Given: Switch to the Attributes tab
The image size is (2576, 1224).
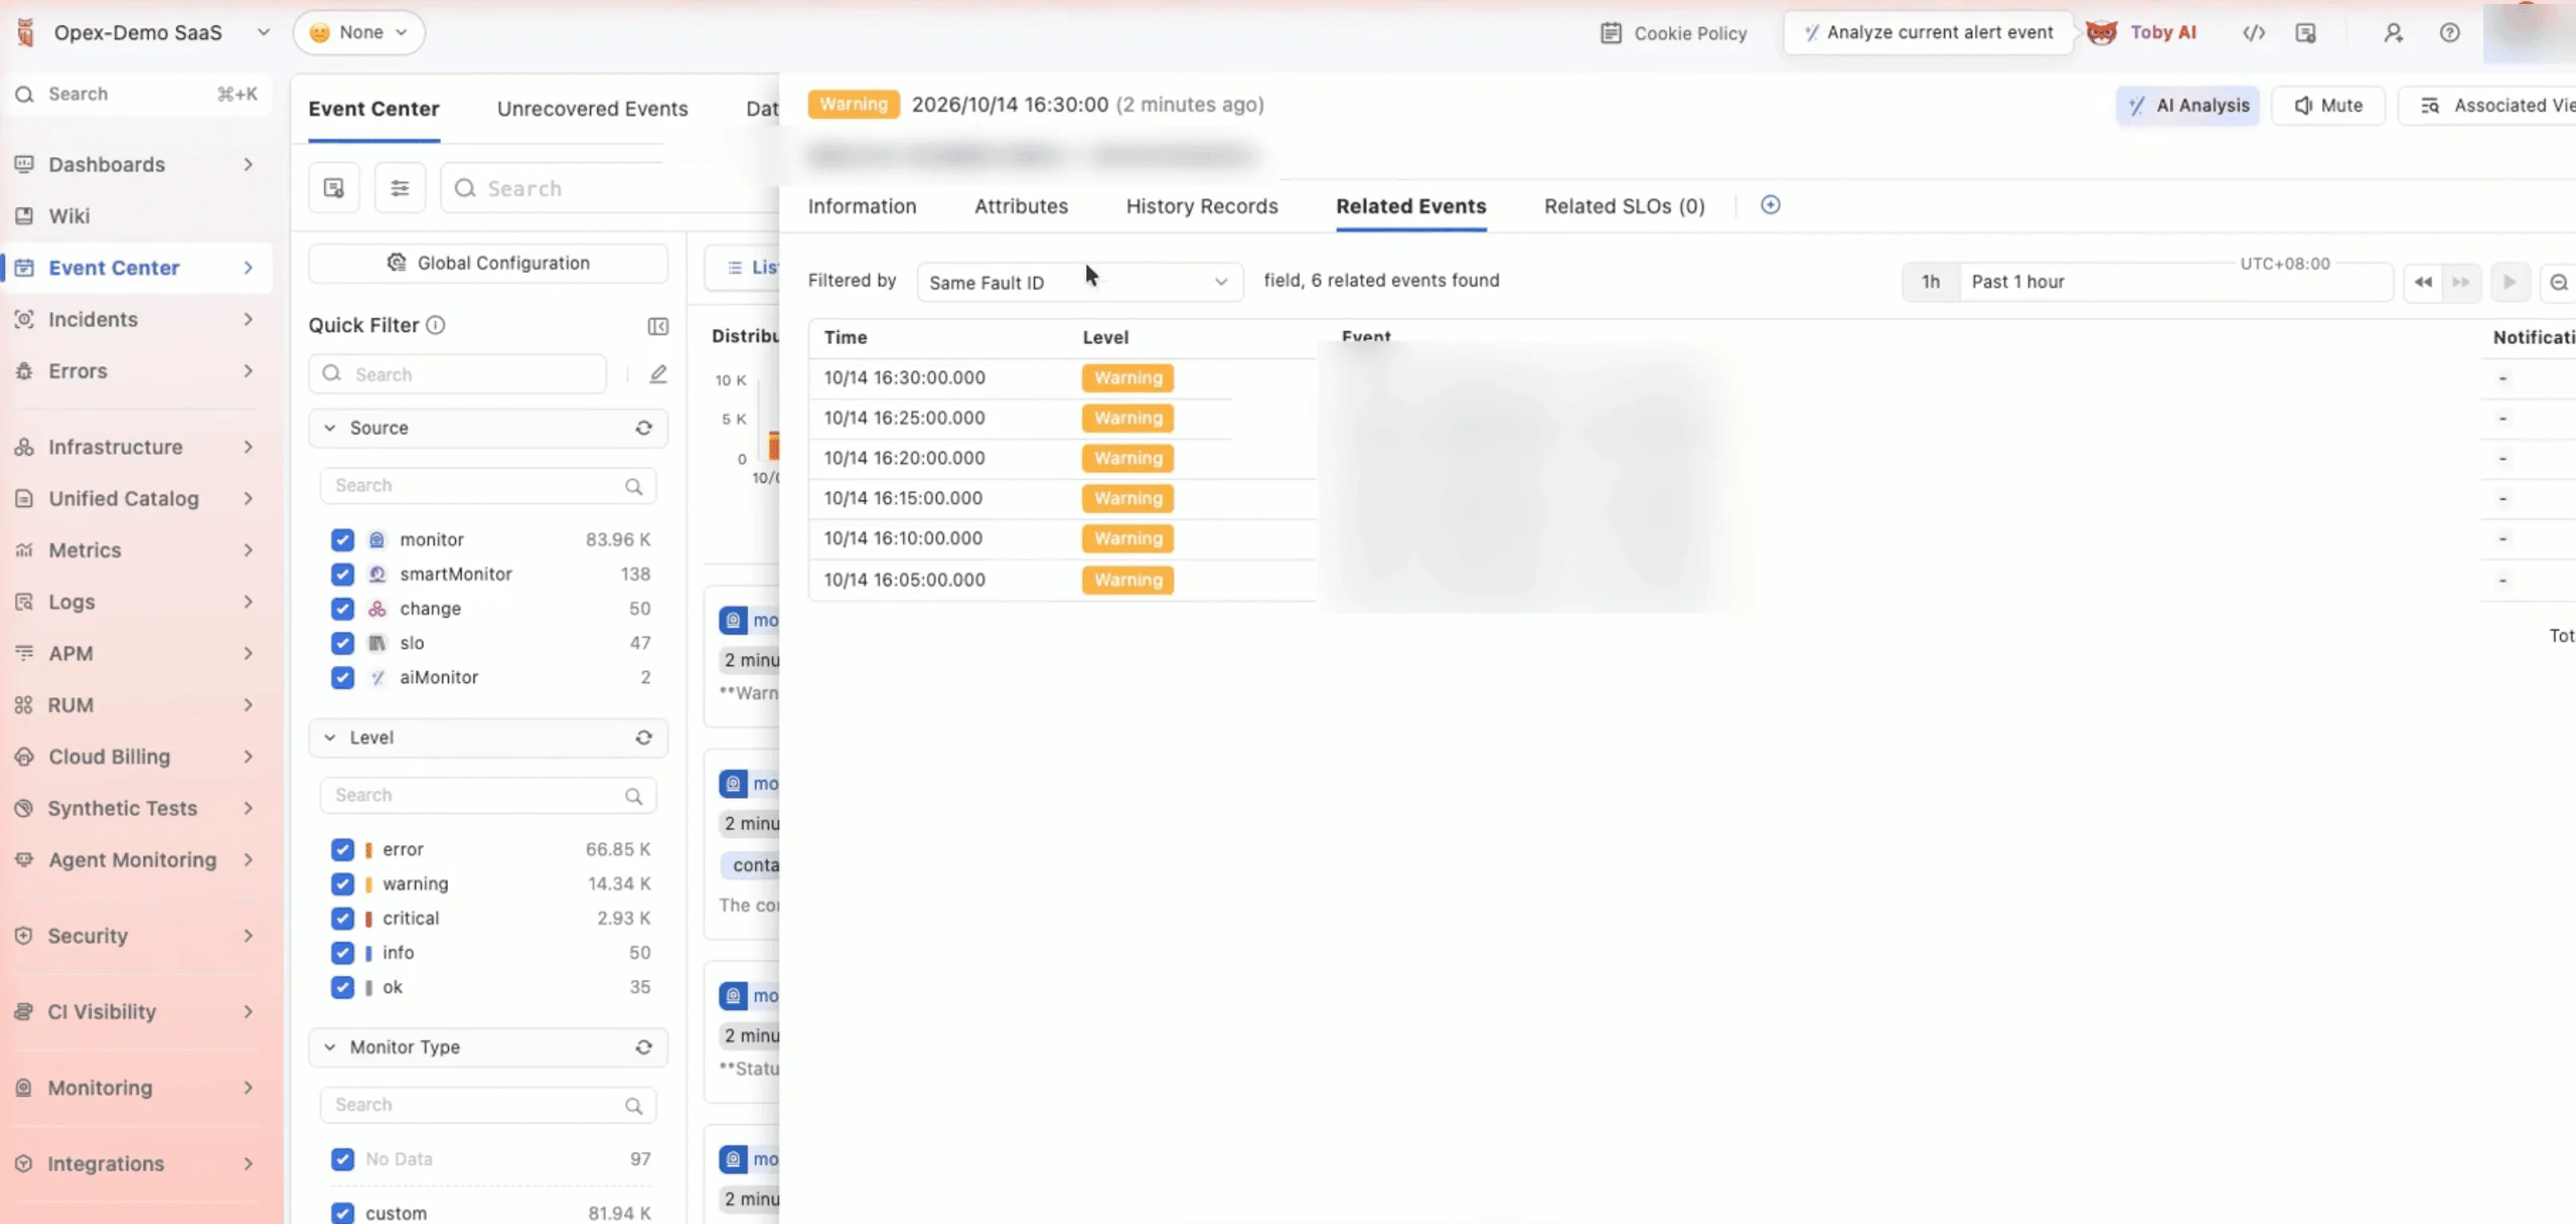Looking at the screenshot, I should coord(1021,206).
